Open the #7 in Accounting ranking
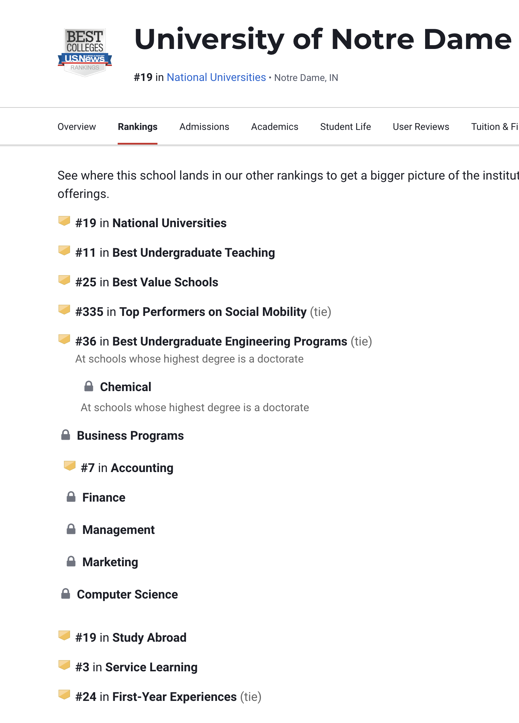 click(x=127, y=468)
